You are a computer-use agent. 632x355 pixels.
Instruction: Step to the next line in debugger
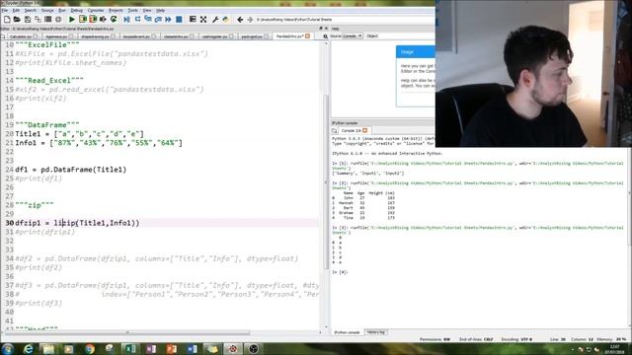137,20
